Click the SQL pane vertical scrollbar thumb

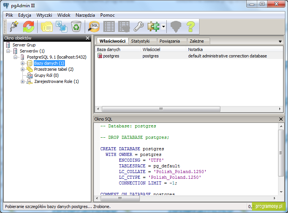click(281, 153)
